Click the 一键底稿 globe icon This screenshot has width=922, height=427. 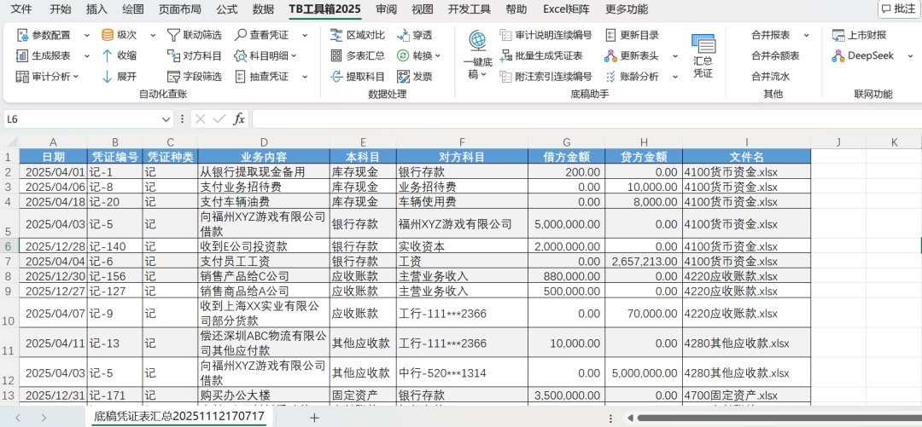tap(477, 41)
